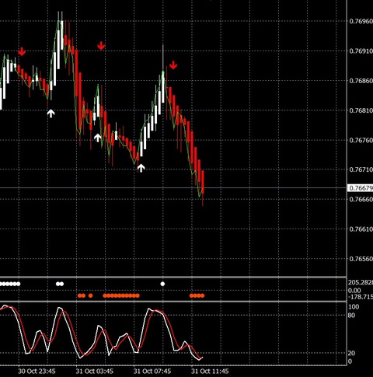Click the leftmost red sell arrow
The height and width of the screenshot is (377, 373).
[22, 51]
